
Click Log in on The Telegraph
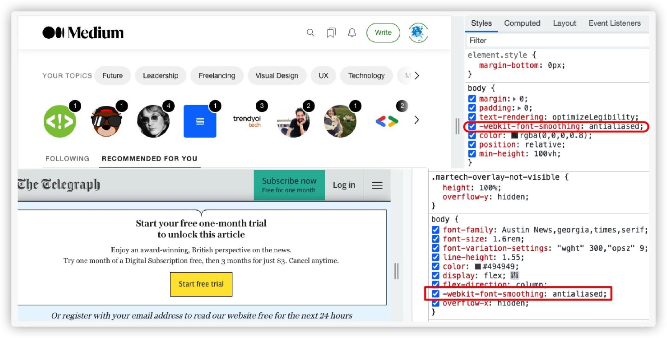pyautogui.click(x=344, y=185)
